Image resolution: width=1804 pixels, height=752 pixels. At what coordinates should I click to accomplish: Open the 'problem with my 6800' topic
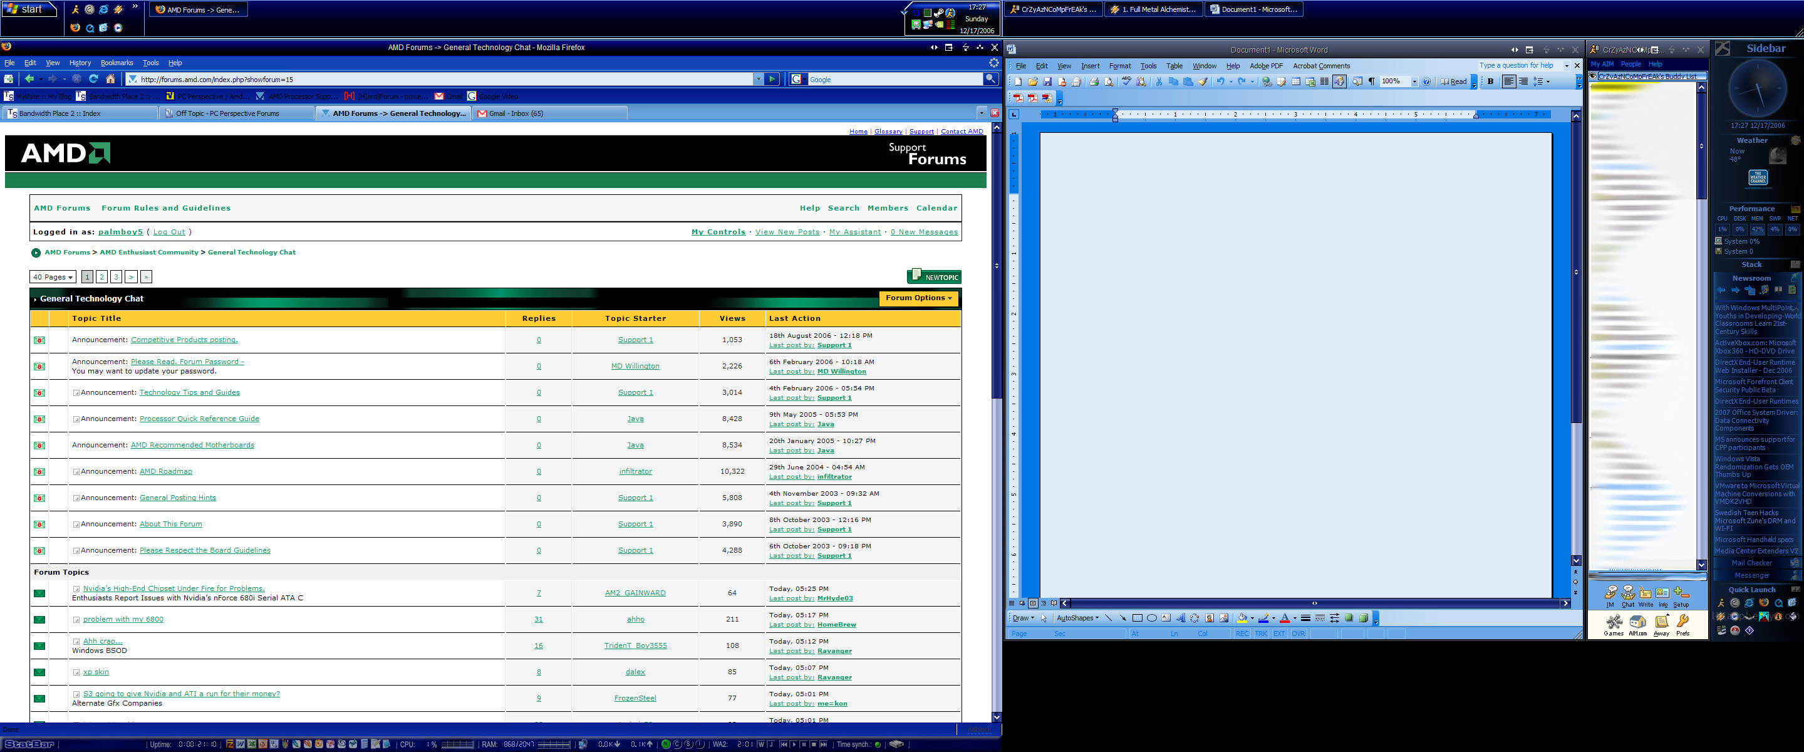point(123,619)
